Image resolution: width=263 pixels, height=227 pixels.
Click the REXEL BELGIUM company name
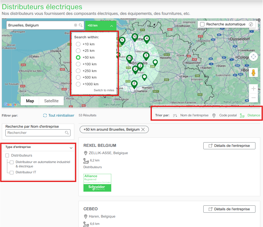tap(100, 145)
